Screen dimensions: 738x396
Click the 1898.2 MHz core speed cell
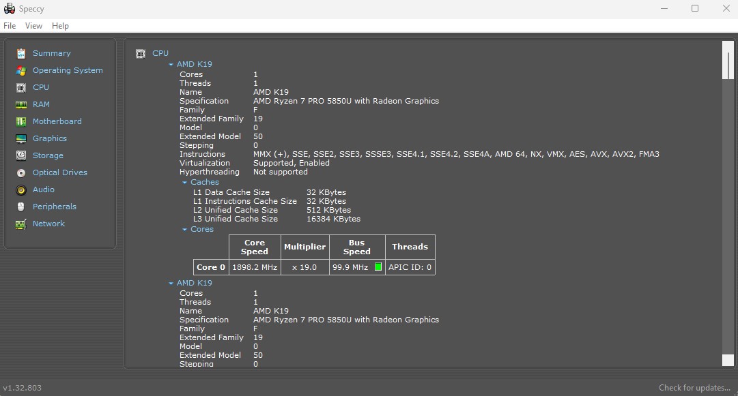(255, 266)
